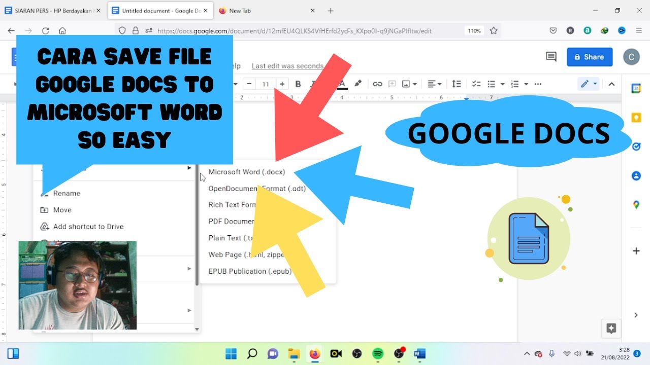Open the comment history icon

[551, 57]
